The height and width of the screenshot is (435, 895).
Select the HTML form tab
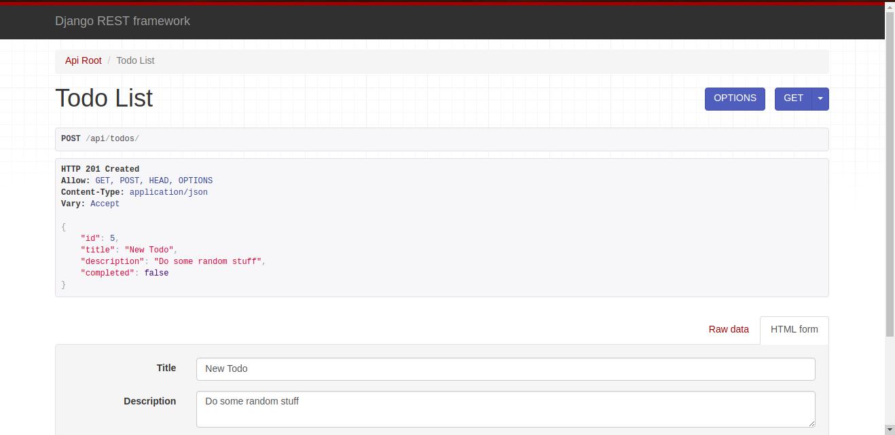[794, 329]
